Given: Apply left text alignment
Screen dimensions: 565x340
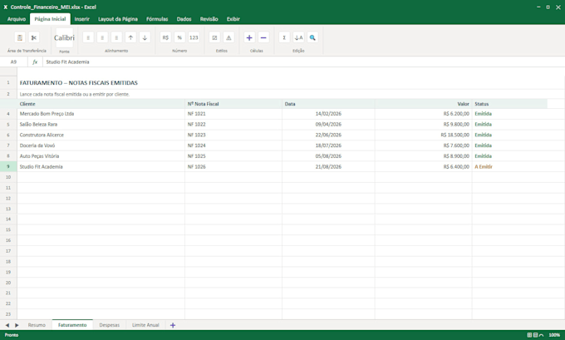Looking at the screenshot, I should [88, 37].
